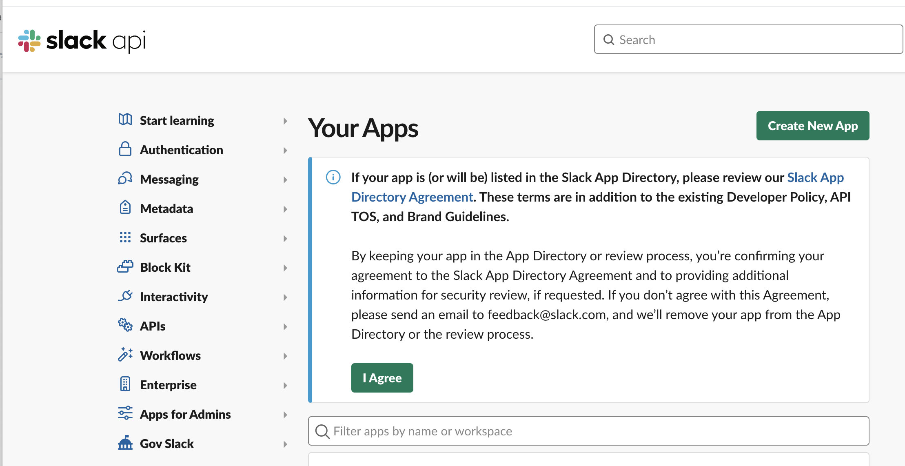The height and width of the screenshot is (466, 905).
Task: Expand the Start learning section arrow
Action: tap(285, 121)
